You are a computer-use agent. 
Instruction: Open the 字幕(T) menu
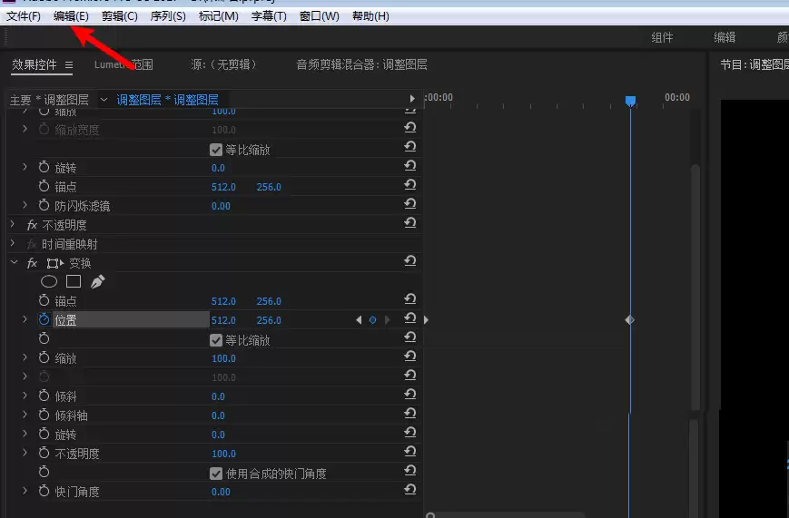pos(269,16)
